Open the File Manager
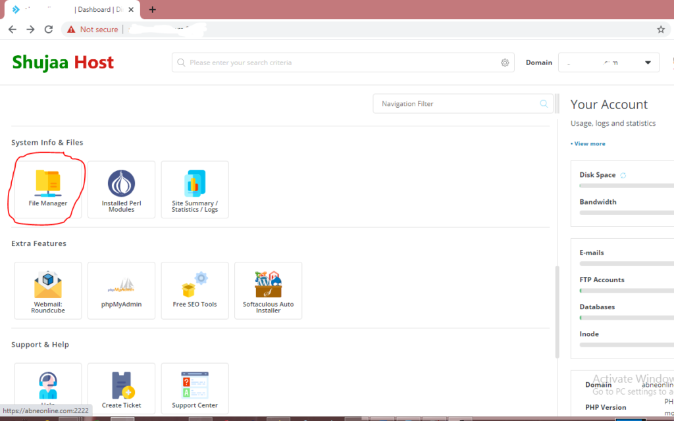The image size is (674, 421). point(47,189)
